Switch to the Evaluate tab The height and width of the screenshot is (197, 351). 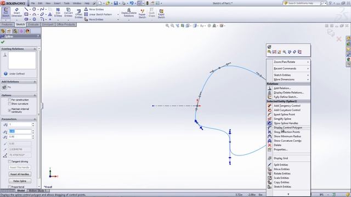33,24
